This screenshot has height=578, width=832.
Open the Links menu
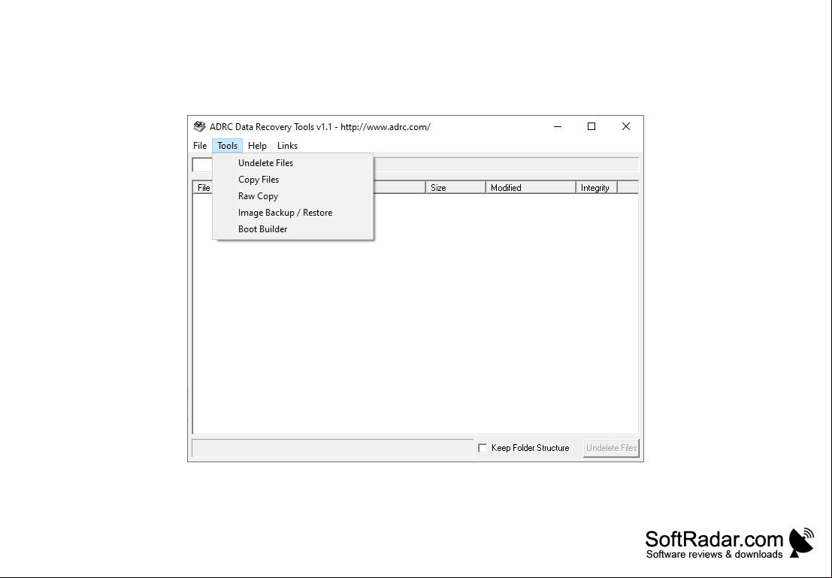287,145
